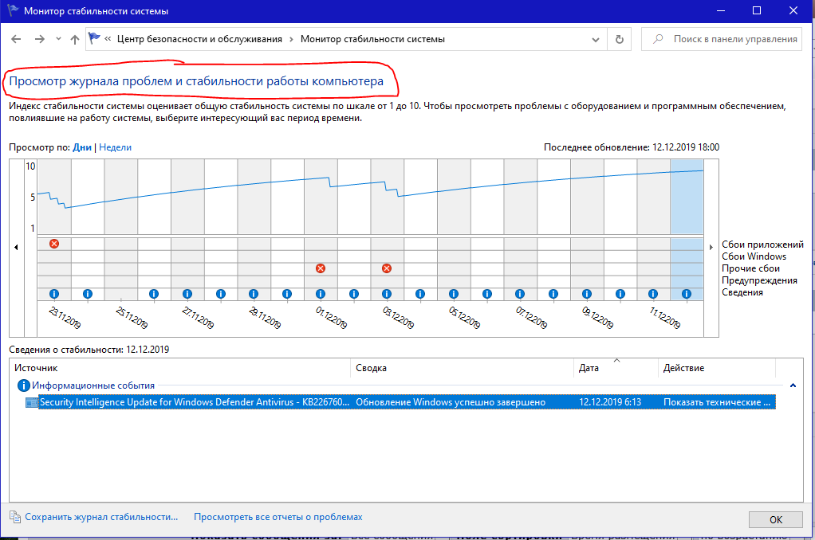The image size is (815, 540).
Task: Click the save-journal document icon
Action: pos(15,517)
